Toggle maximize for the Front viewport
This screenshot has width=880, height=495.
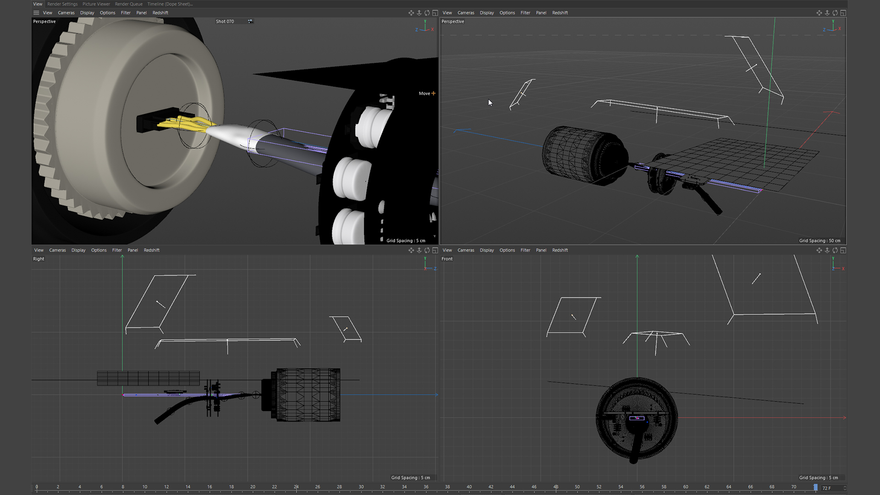tap(843, 250)
